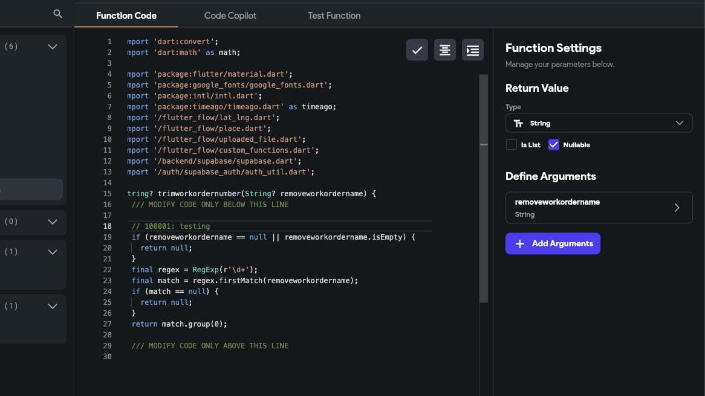Expand the first sidebar section showing (1)
Screen dimensions: 705x396
(53, 252)
